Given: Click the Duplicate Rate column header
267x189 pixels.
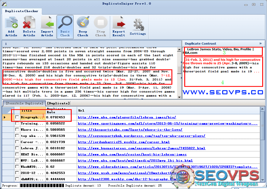Looking at the screenshot, I should [61, 110].
